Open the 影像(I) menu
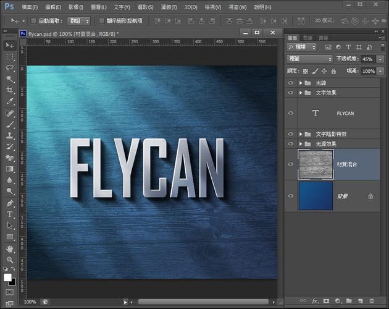The width and height of the screenshot is (389, 309). 76,7
